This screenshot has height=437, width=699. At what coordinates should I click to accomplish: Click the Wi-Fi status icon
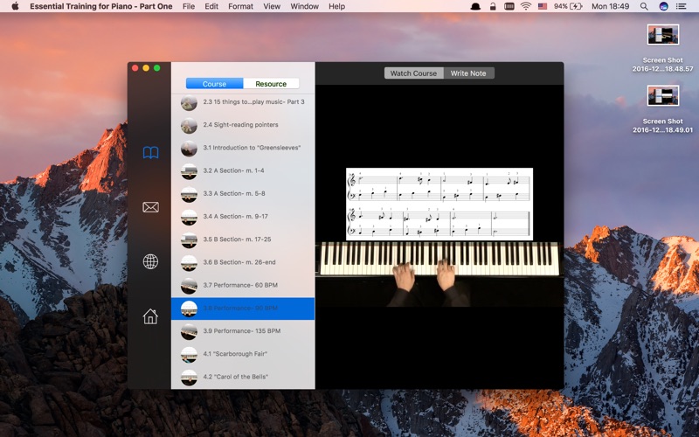tap(526, 6)
